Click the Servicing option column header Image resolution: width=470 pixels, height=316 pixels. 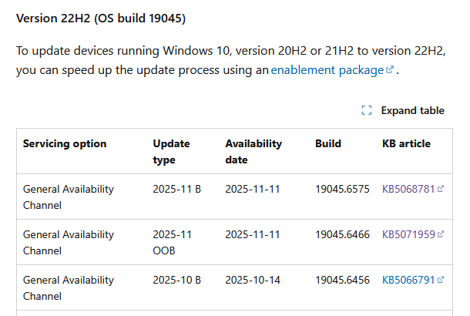65,144
